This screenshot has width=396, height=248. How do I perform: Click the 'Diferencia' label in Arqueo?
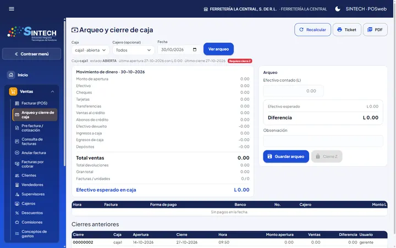[280, 118]
